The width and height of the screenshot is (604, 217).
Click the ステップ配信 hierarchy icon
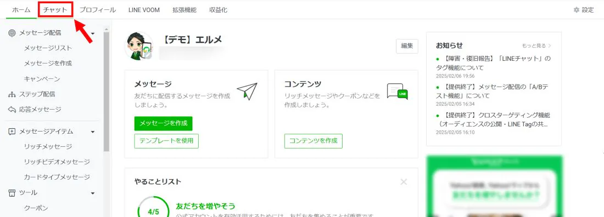point(12,94)
